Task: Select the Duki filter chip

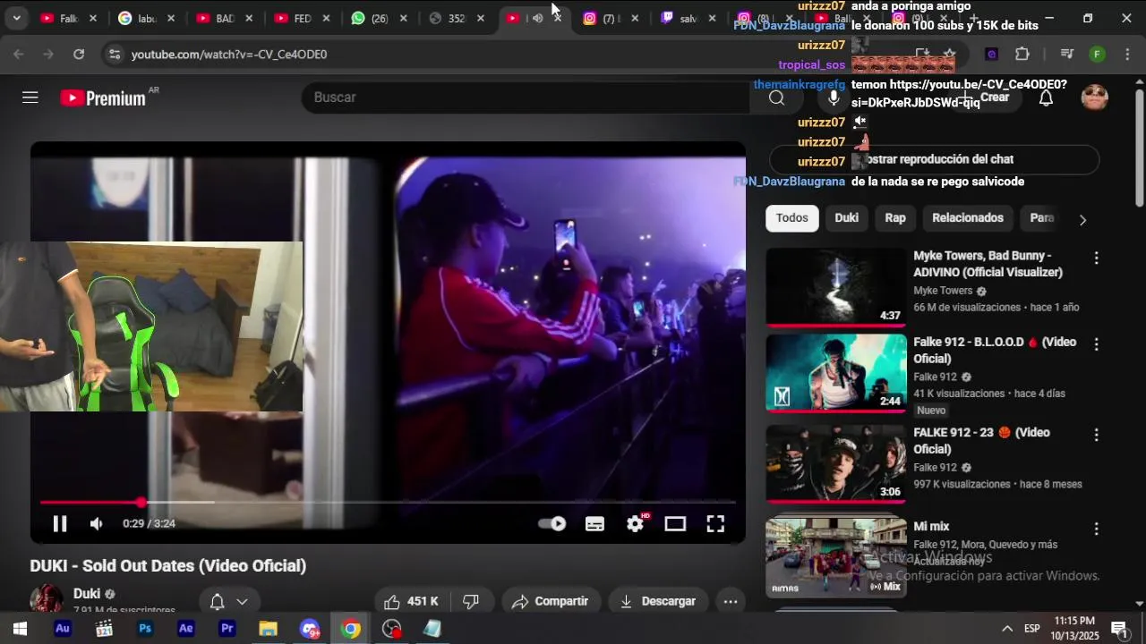Action: tap(847, 218)
